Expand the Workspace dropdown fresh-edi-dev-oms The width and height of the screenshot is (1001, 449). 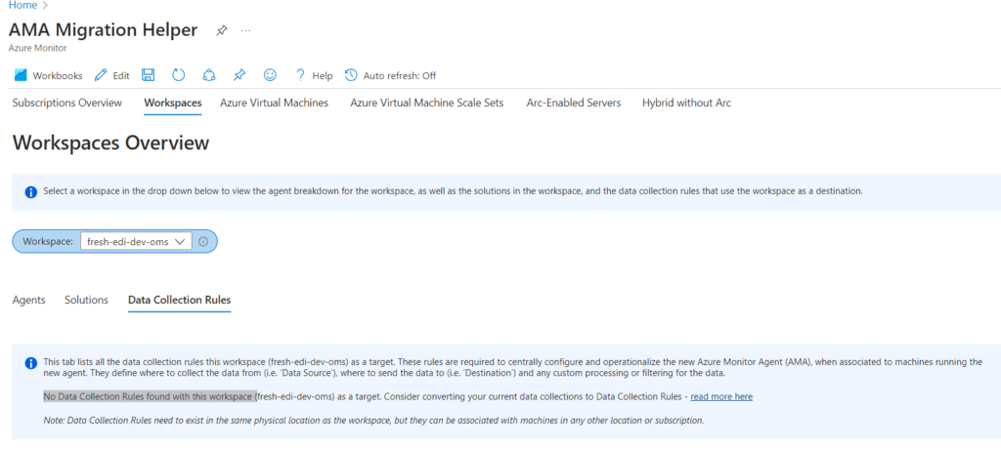pos(136,242)
